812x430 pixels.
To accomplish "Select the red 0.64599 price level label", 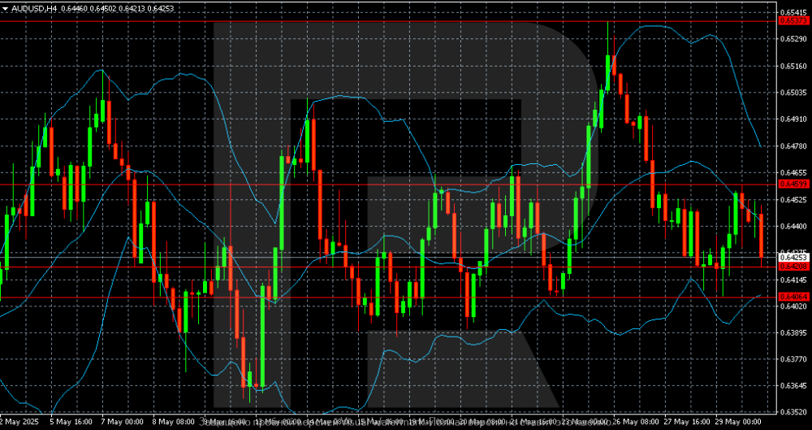I will pyautogui.click(x=793, y=185).
